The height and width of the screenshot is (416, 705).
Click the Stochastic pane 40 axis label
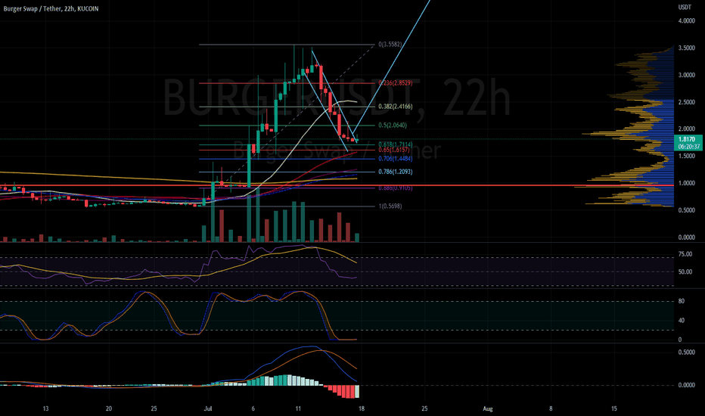681,321
